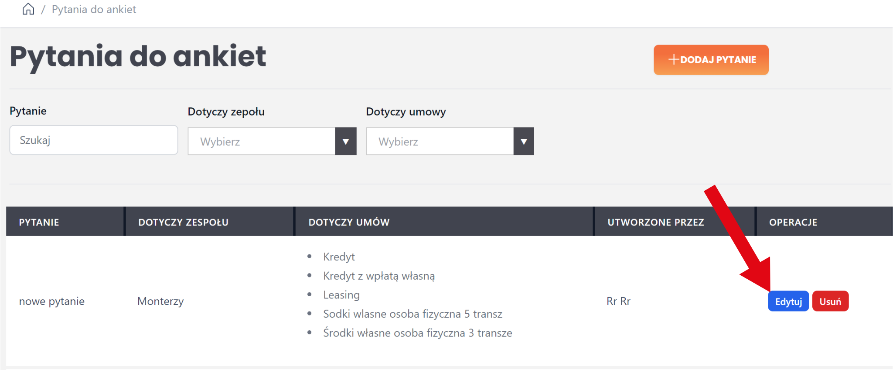Sort by Pytanie column header
893x370 pixels.
[x=39, y=222]
